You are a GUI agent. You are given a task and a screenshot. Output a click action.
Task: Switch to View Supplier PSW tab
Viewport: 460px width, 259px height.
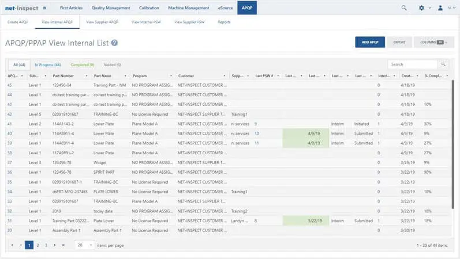189,22
